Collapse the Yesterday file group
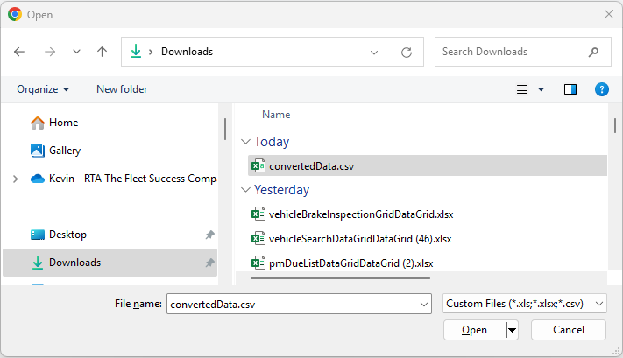 pyautogui.click(x=246, y=190)
